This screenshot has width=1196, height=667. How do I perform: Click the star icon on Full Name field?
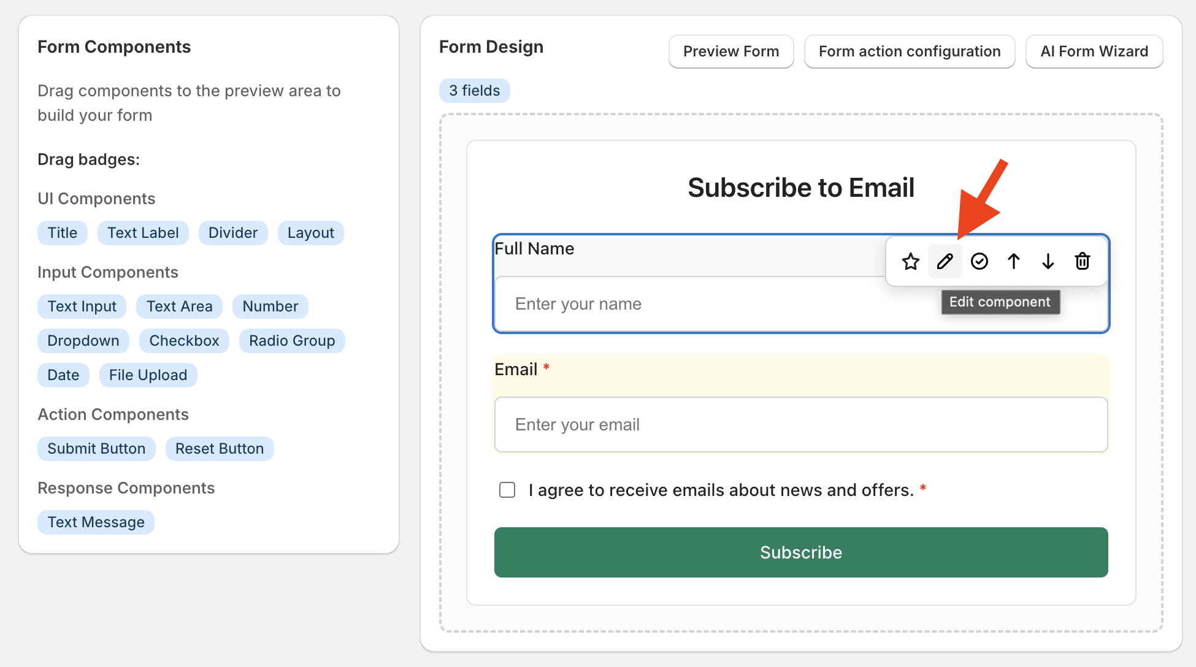click(x=911, y=262)
